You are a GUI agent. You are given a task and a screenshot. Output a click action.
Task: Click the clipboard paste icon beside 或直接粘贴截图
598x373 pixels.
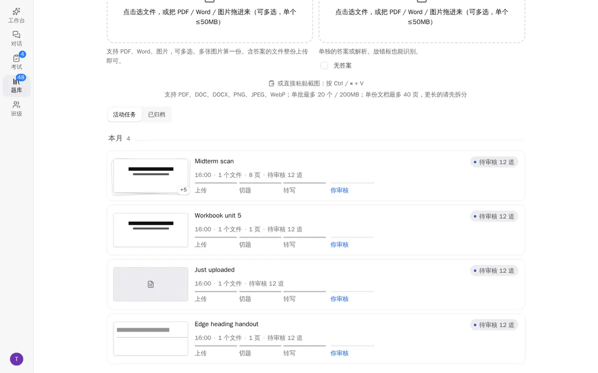tap(272, 84)
